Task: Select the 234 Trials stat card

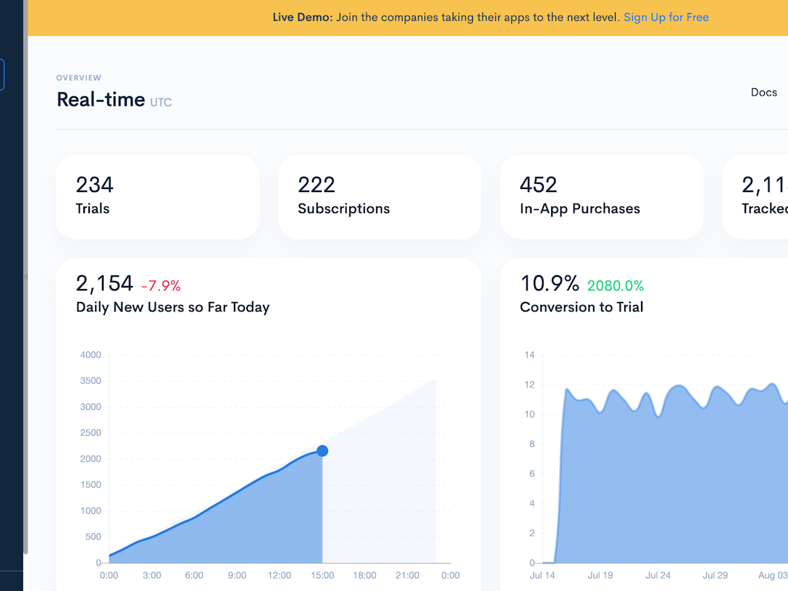Action: click(157, 196)
